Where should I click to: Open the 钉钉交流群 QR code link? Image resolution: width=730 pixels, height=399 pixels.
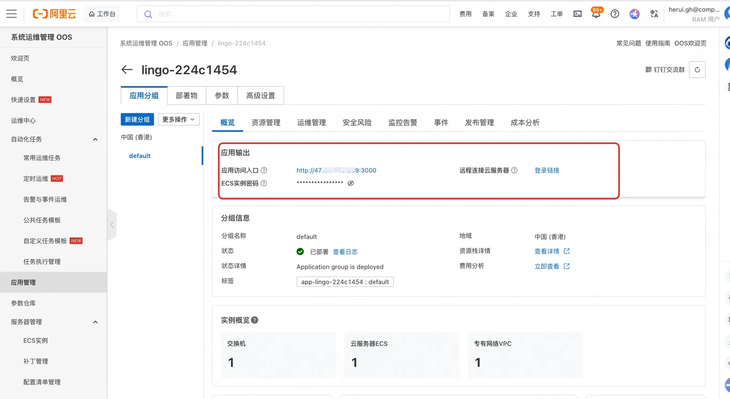(x=665, y=69)
